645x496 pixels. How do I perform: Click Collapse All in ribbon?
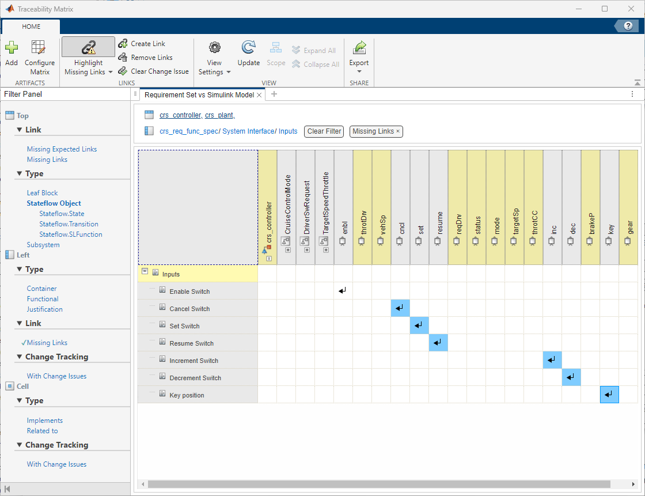316,64
